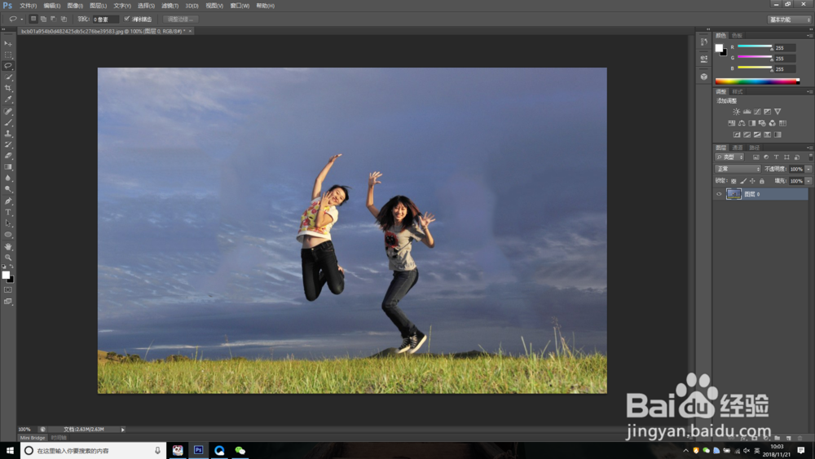Image resolution: width=815 pixels, height=459 pixels.
Task: Close the open document tab
Action: pyautogui.click(x=190, y=31)
